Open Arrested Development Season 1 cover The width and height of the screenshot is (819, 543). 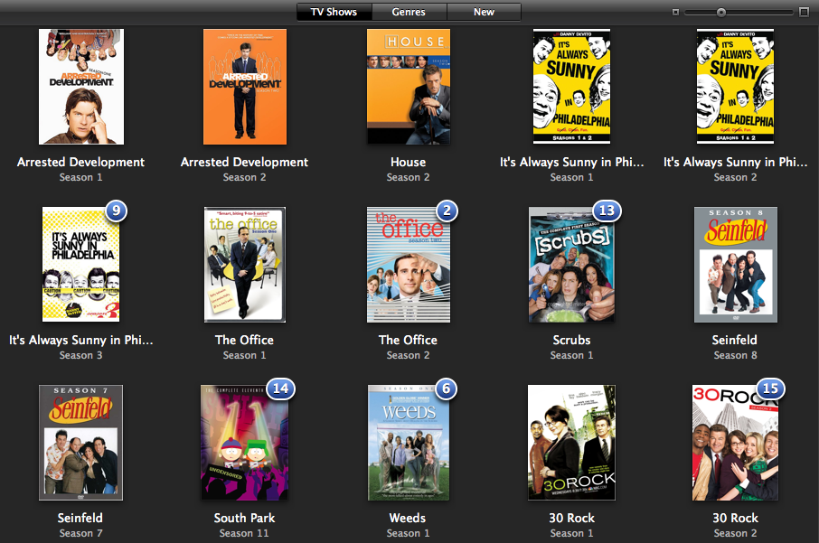(81, 87)
